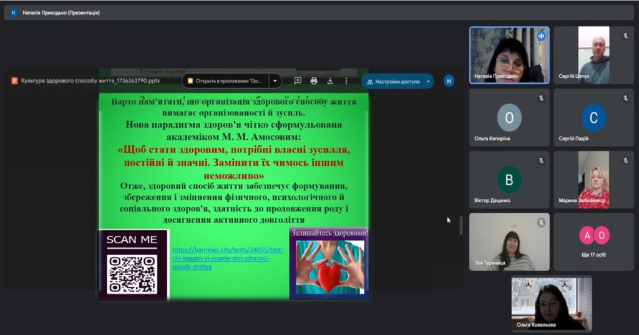Click the scrollbar handle right of the slide
Viewport: 639px width, 335px height.
tap(461, 225)
